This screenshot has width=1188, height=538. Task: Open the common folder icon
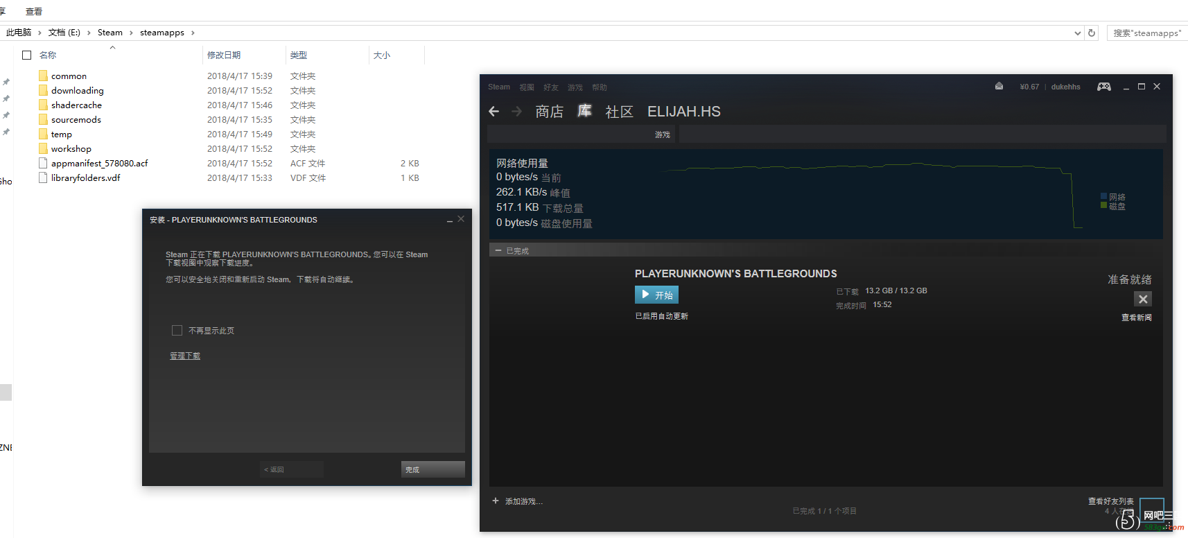point(43,76)
